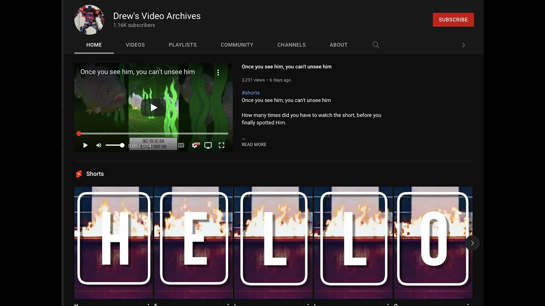The image size is (545, 306).
Task: Click the small play button in player controls
Action: point(85,145)
